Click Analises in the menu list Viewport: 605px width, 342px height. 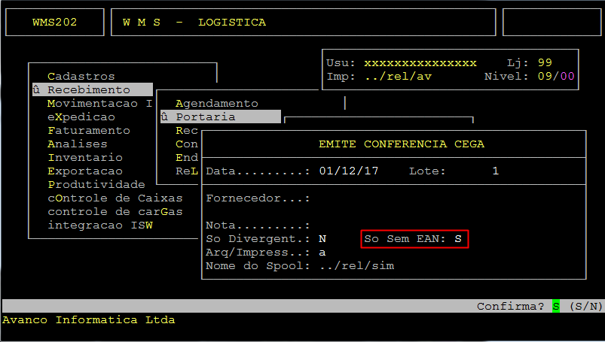coord(77,144)
